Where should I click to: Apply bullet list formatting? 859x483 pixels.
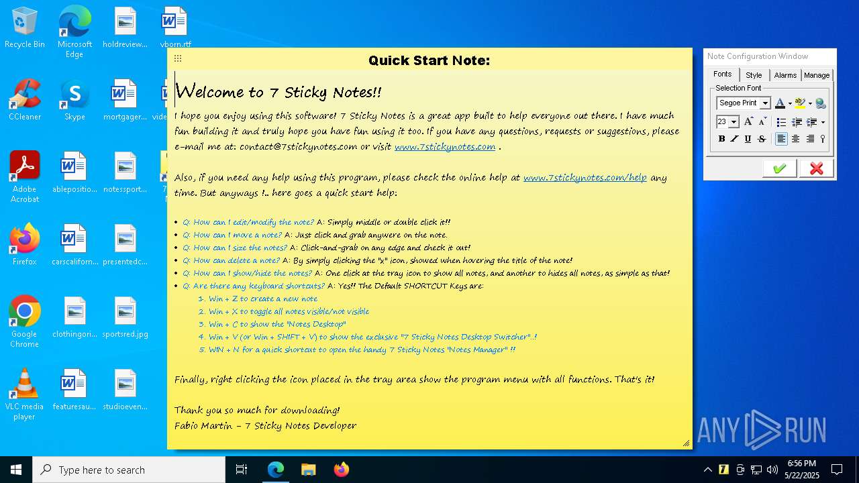[781, 122]
